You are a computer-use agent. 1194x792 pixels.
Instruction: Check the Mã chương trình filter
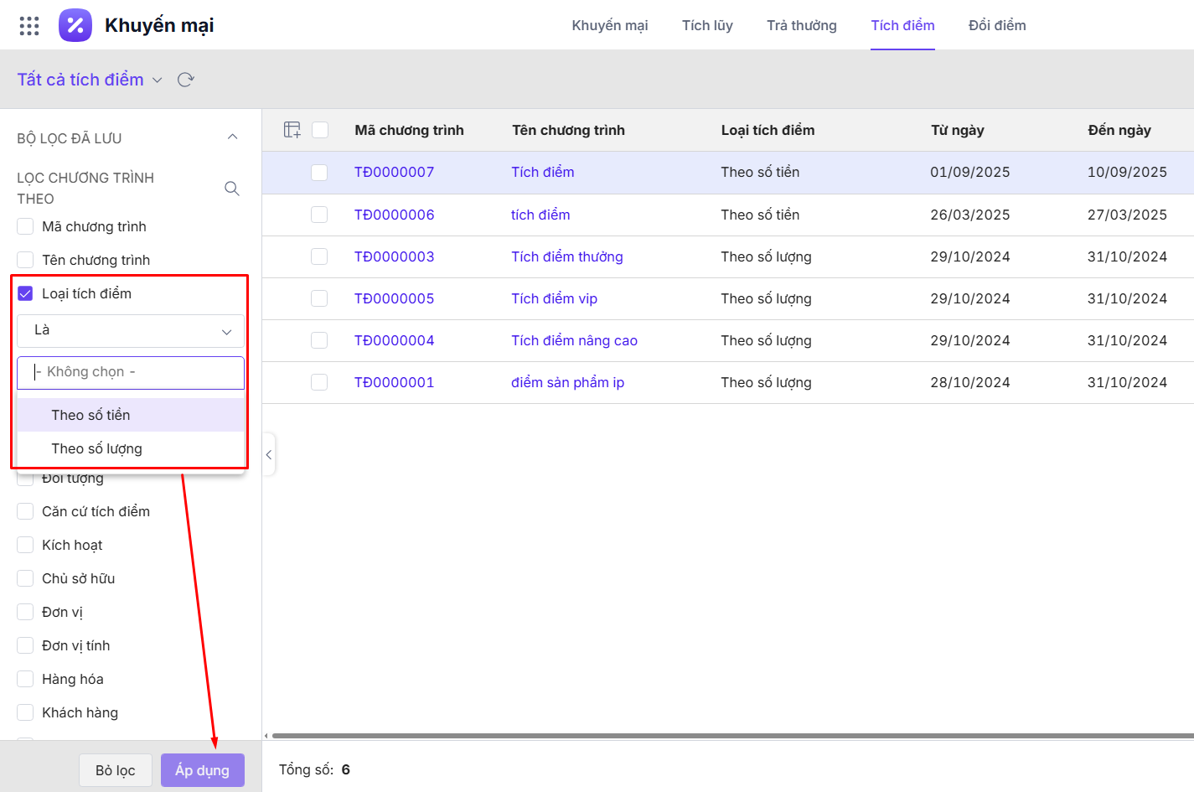[26, 226]
